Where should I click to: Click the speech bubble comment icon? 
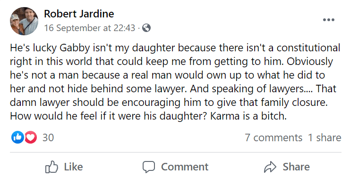tap(149, 167)
